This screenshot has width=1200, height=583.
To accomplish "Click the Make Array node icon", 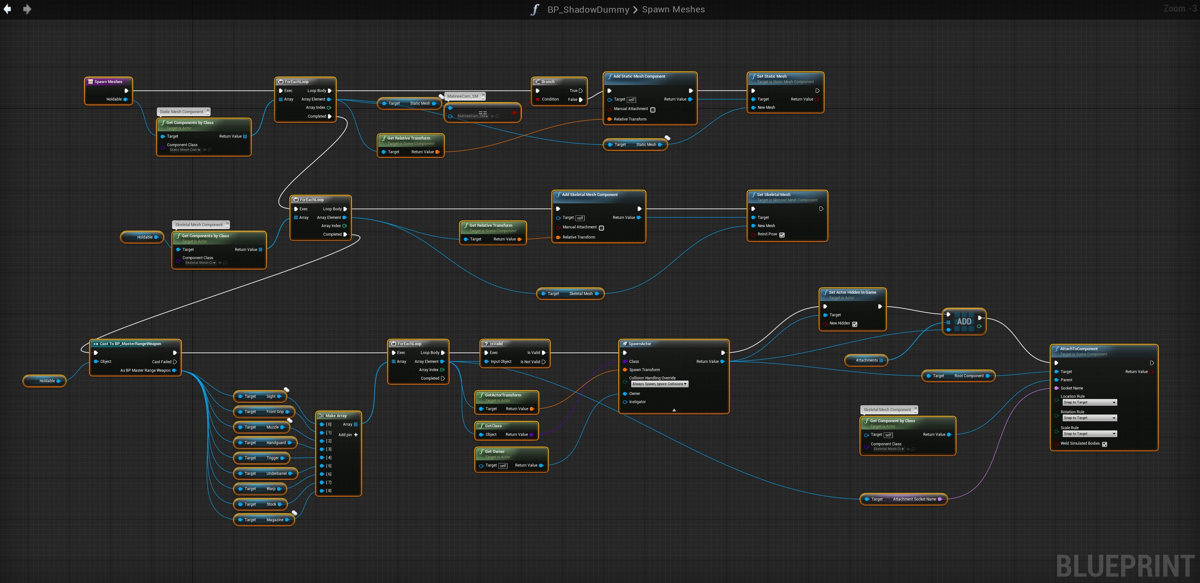I will click(321, 416).
